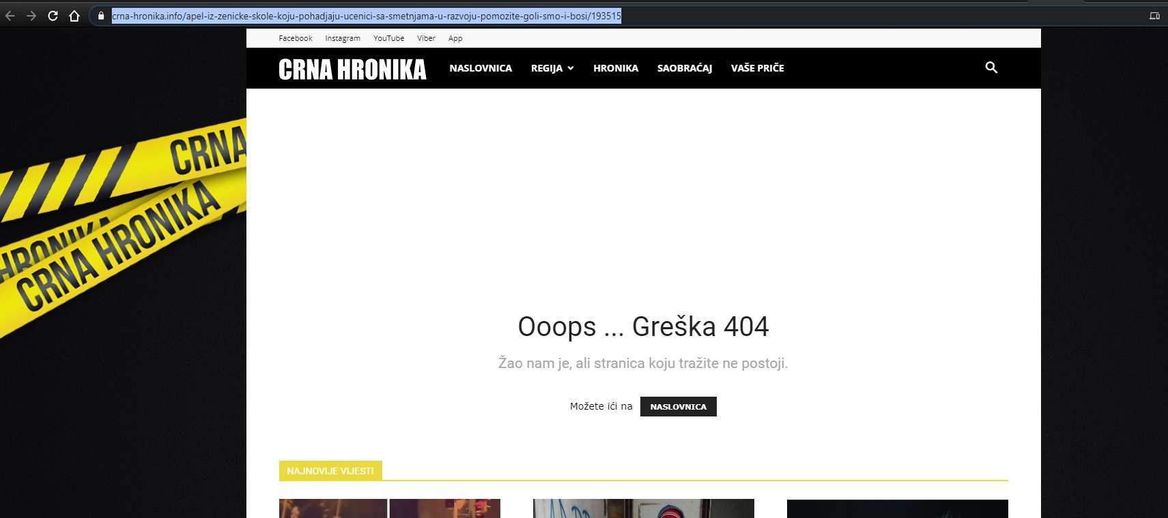
Task: Click the Crna Hronika site logo
Action: tap(352, 69)
